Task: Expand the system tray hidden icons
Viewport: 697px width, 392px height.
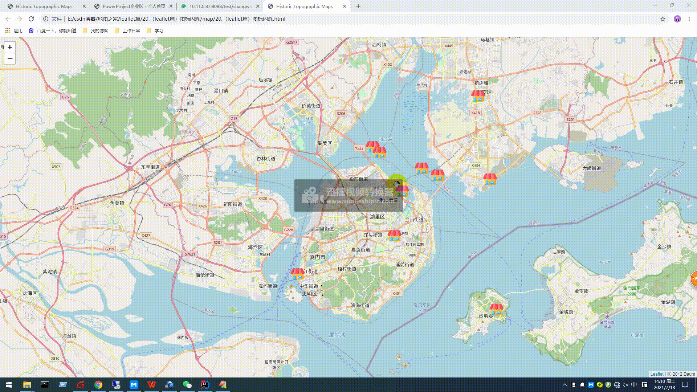Action: (564, 385)
